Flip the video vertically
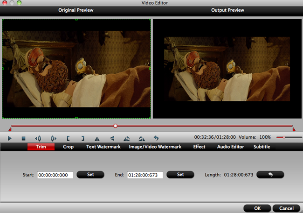 click(x=112, y=138)
